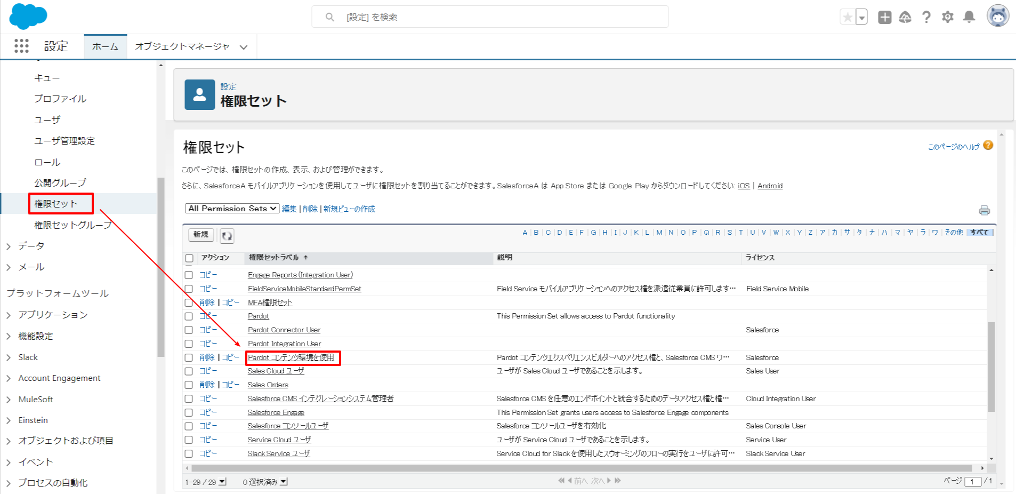This screenshot has width=1016, height=494.
Task: Open 公開グループ in the sidebar
Action: [x=60, y=183]
